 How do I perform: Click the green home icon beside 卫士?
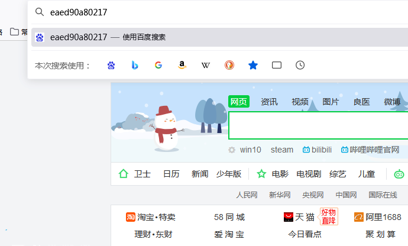124,174
